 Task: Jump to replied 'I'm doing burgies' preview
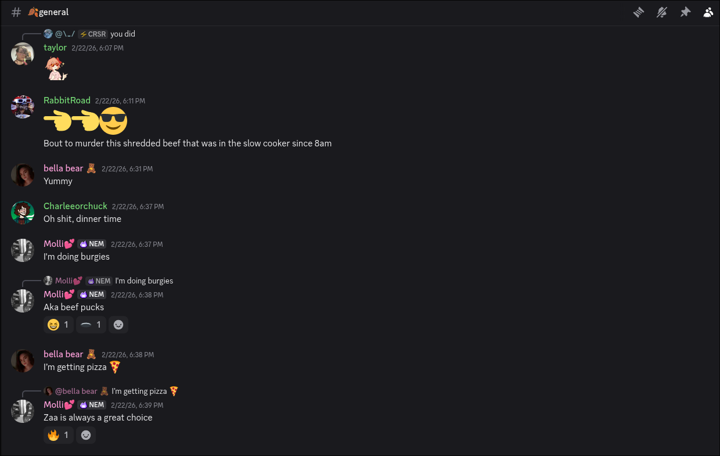pyautogui.click(x=144, y=281)
